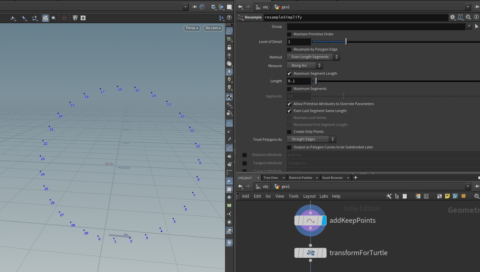Click the lock icon in viewport sidebar

tap(229, 47)
